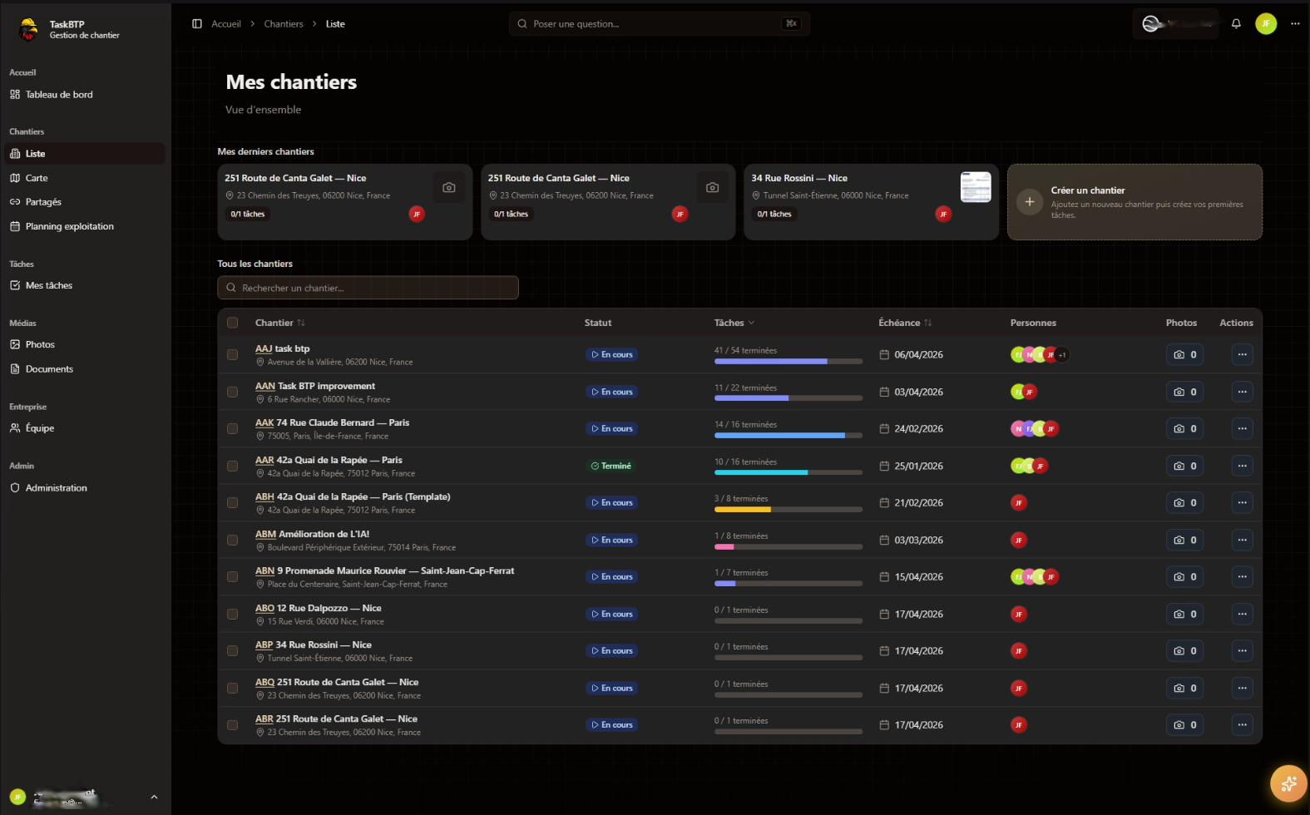Image resolution: width=1310 pixels, height=815 pixels.
Task: Open actions menu for AAK Rue Claude Bernard
Action: (x=1242, y=429)
